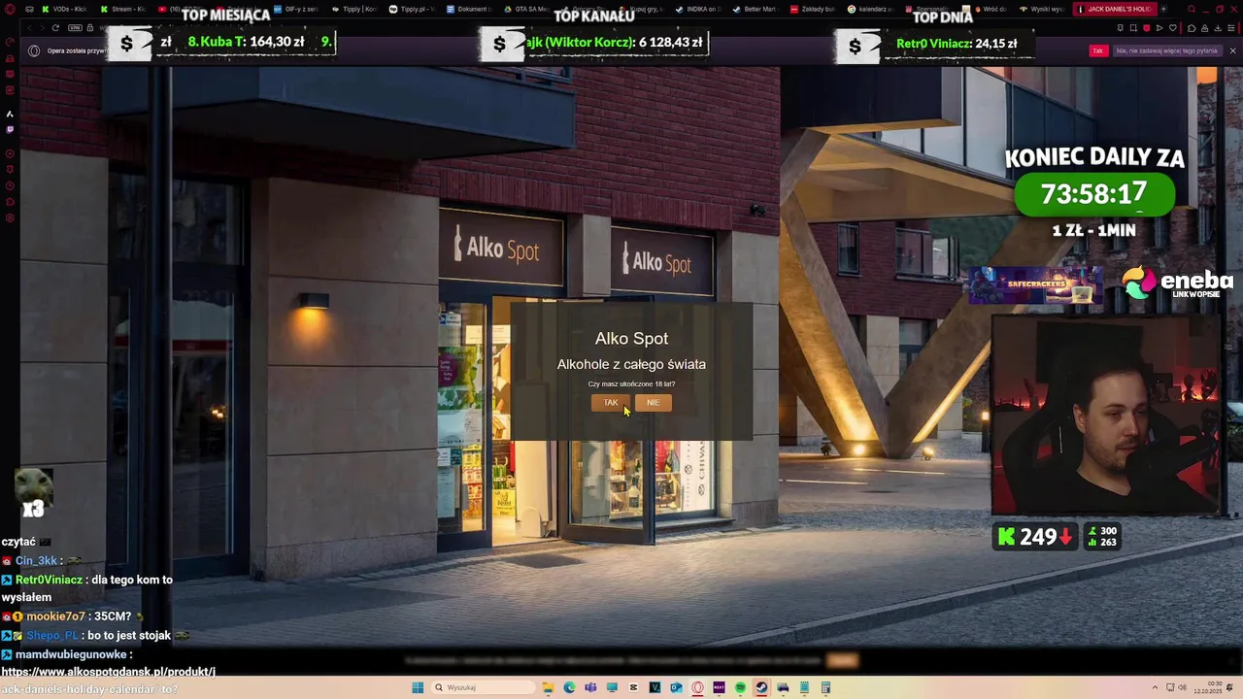Choose "Nie, nie zadawaj więcej tego pytania"
The image size is (1243, 699).
click(x=1166, y=50)
